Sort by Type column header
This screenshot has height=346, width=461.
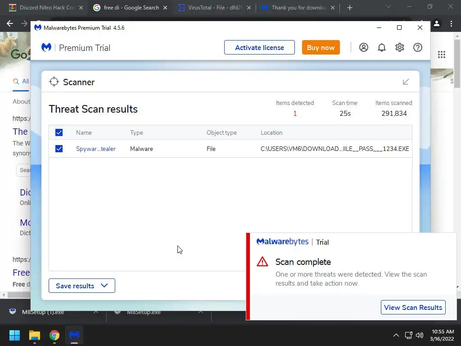tap(137, 133)
